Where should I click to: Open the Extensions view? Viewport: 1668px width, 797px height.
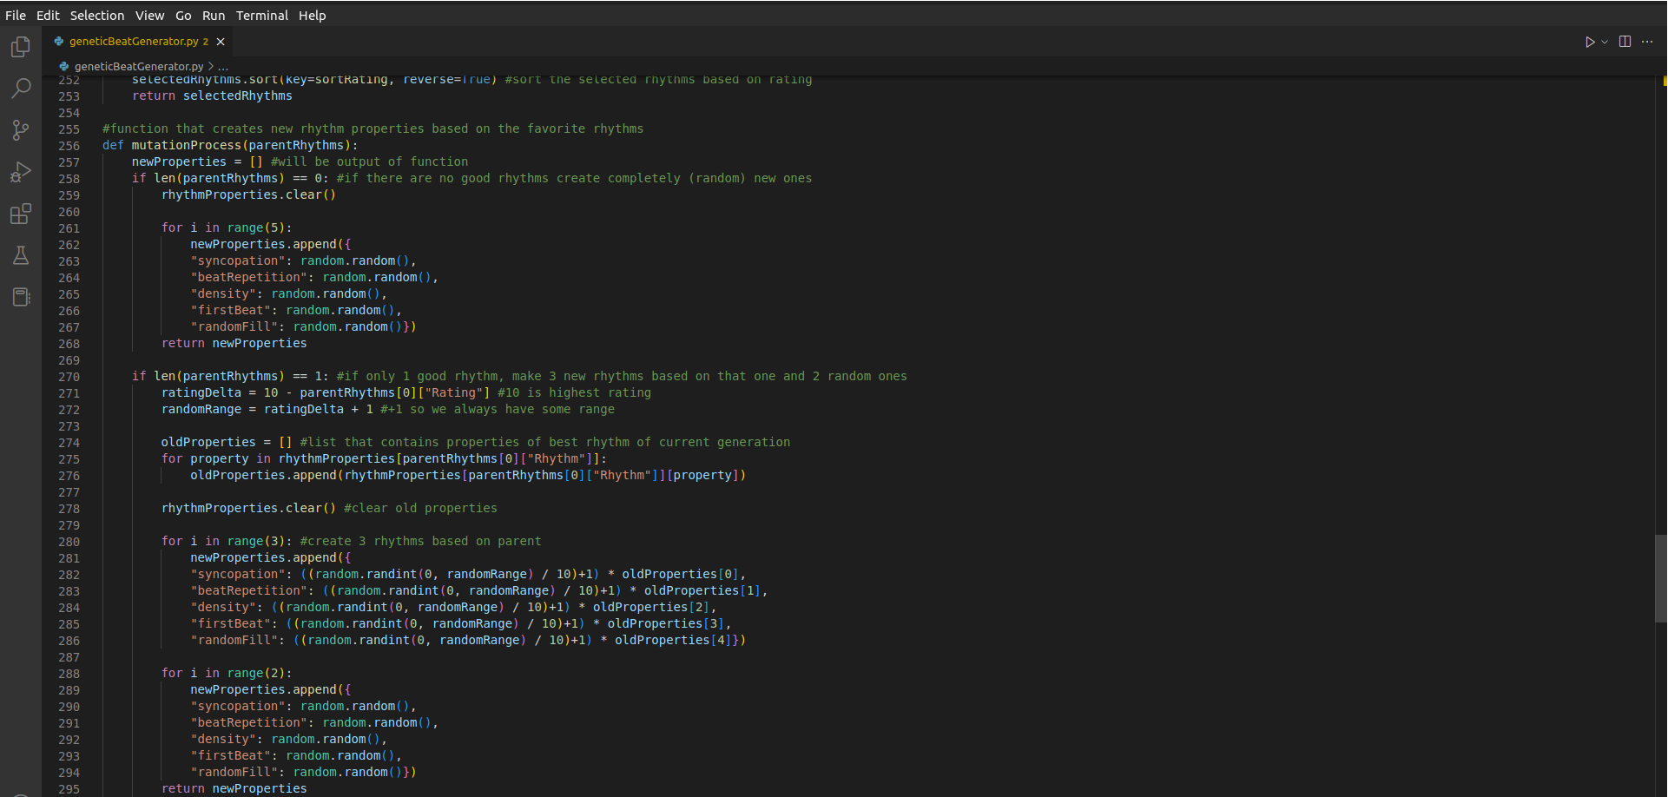click(21, 214)
